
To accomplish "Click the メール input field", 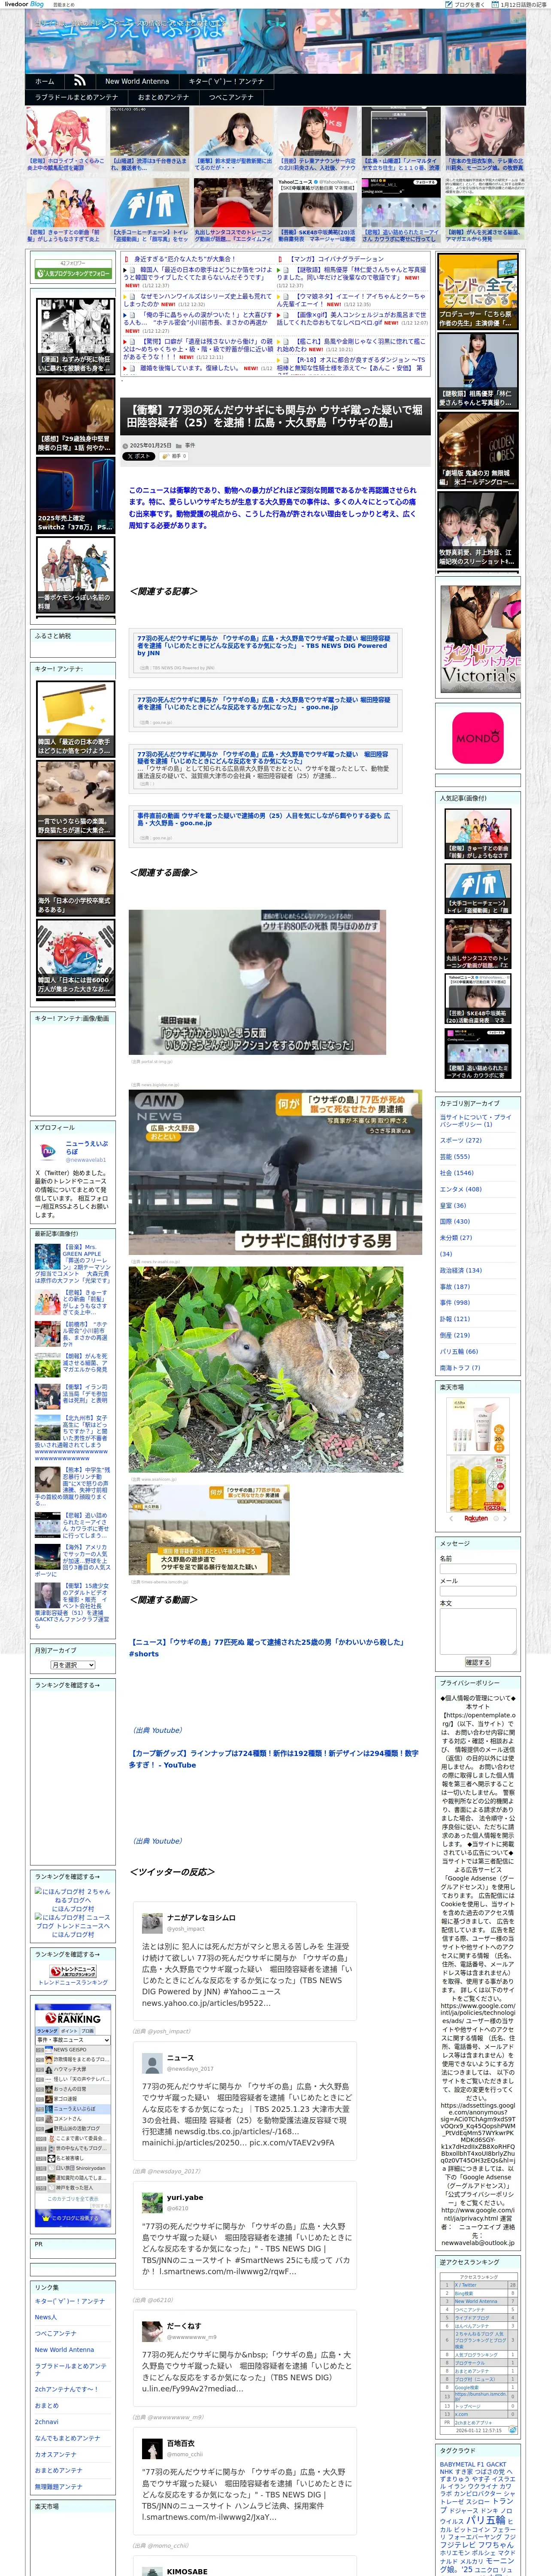I will tap(477, 1591).
